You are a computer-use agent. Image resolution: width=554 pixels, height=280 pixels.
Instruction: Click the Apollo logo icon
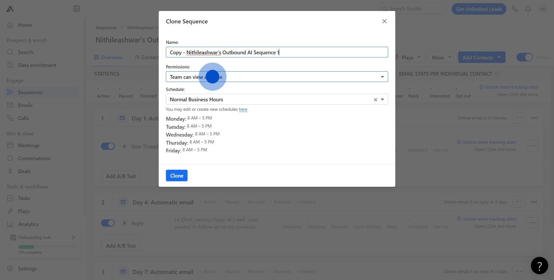(x=10, y=9)
